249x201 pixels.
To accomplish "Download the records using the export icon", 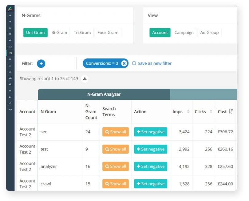I will tap(85, 79).
